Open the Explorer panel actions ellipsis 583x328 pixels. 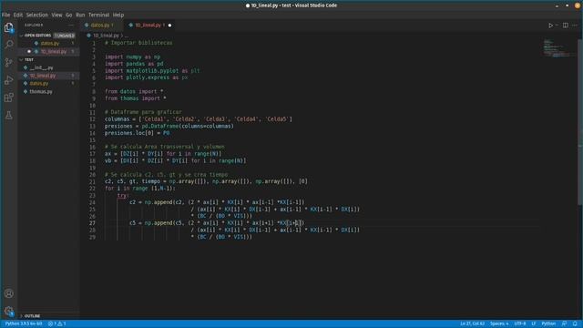tap(71, 25)
